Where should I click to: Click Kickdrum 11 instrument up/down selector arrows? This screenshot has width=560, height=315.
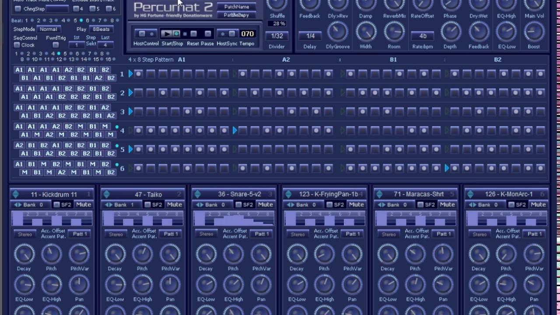coord(15,194)
